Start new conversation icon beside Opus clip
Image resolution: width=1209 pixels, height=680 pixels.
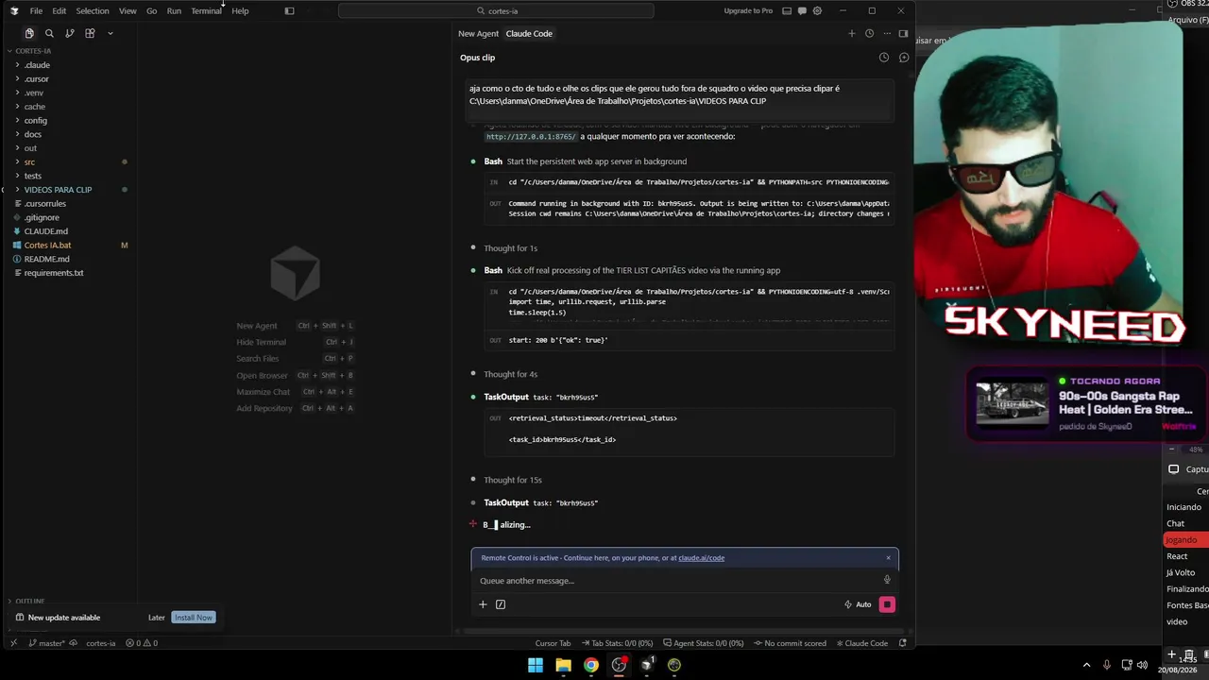coord(904,58)
